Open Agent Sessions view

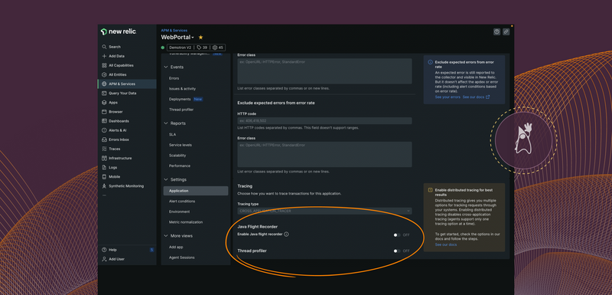182,257
